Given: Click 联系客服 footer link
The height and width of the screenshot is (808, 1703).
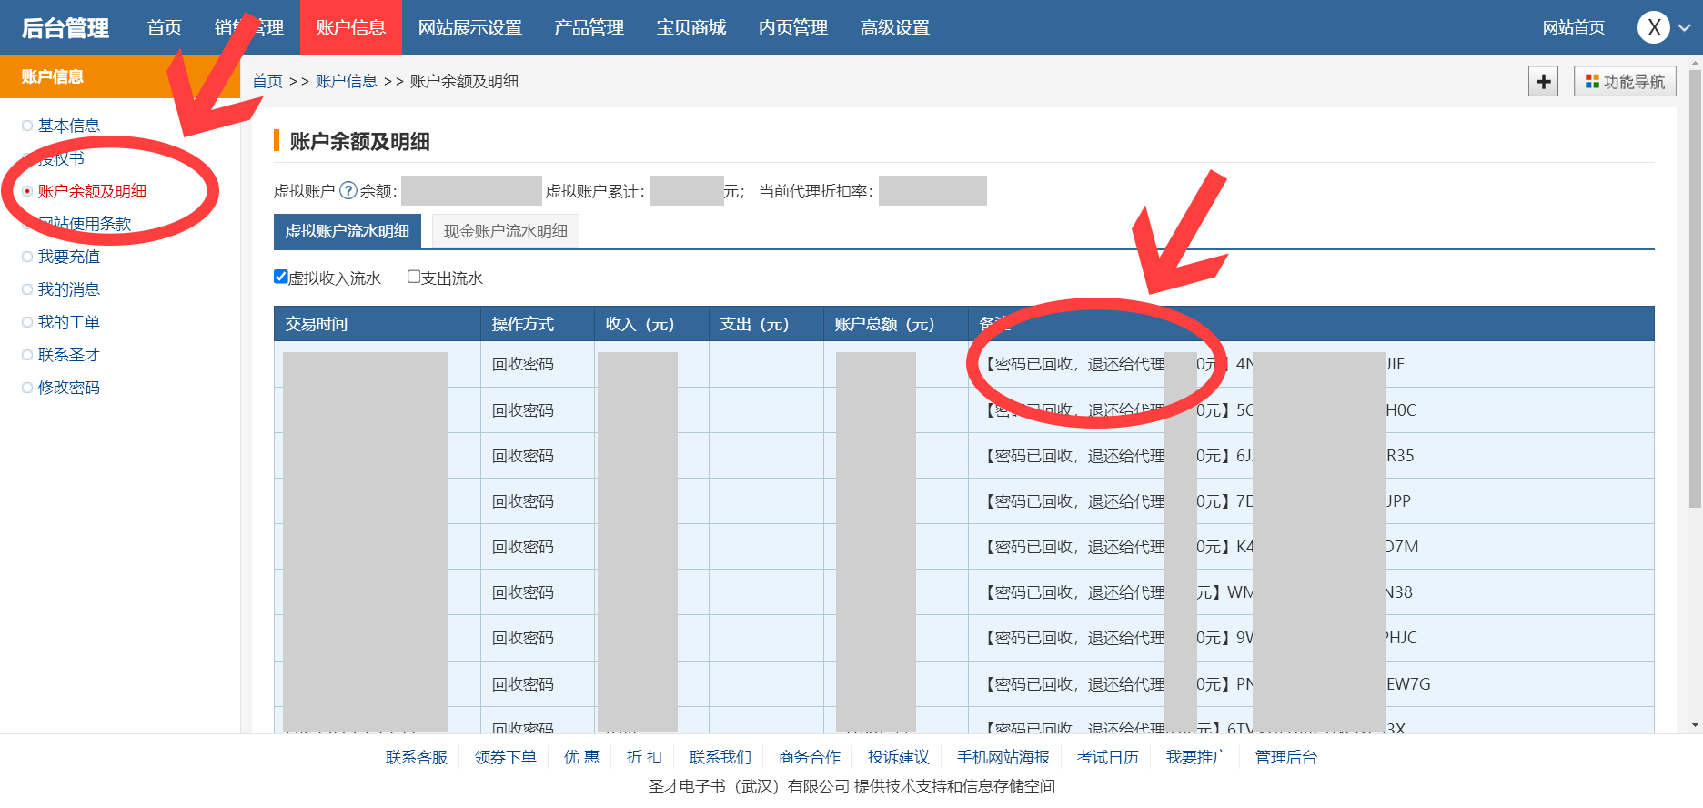Looking at the screenshot, I should pos(417,757).
